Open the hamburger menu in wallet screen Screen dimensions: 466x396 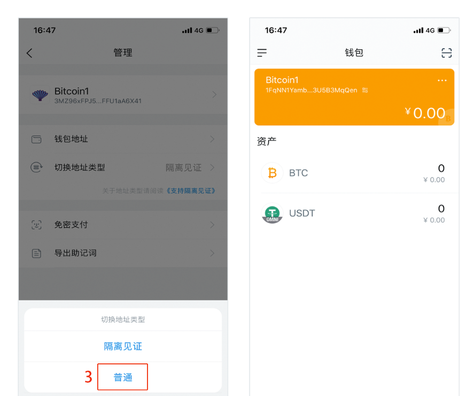pos(262,52)
